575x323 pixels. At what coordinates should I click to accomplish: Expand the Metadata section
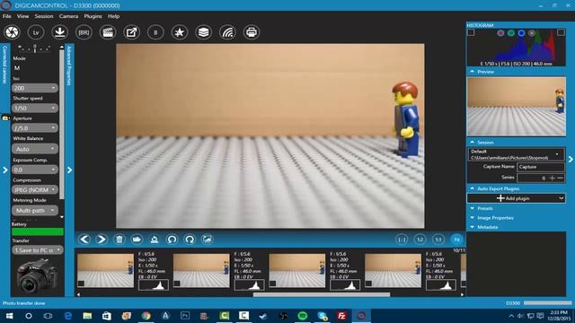[487, 227]
